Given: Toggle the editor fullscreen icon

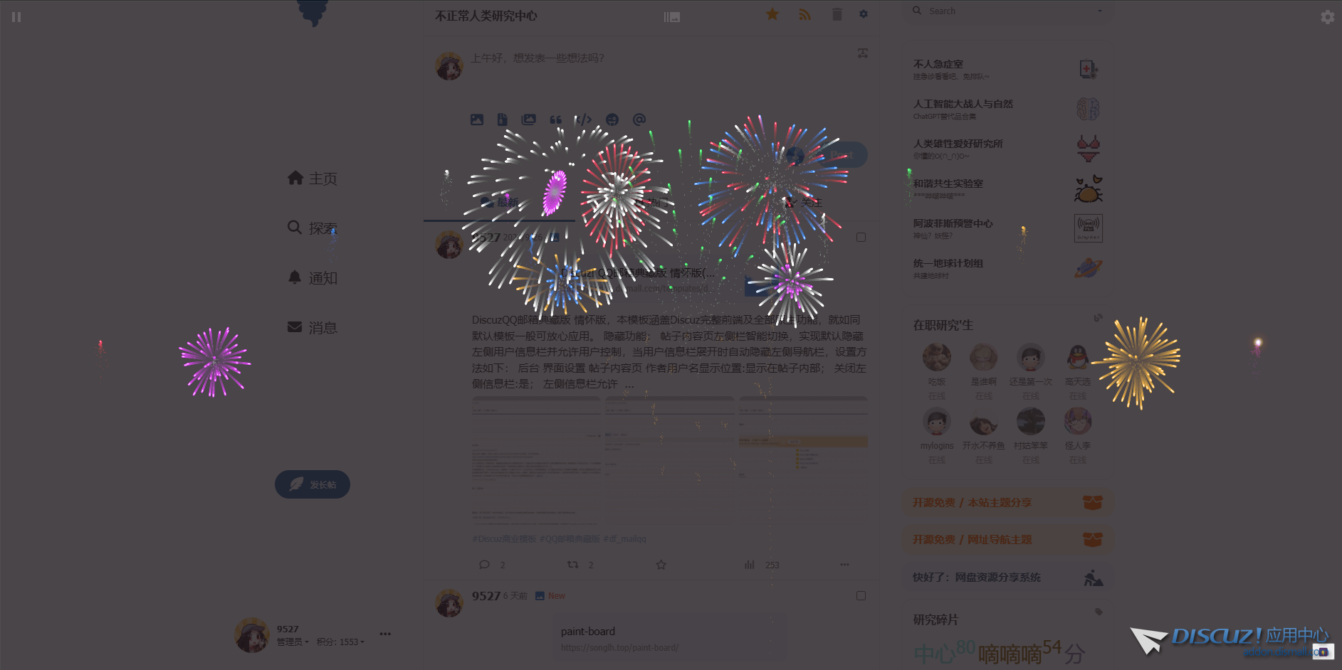Looking at the screenshot, I should [x=863, y=53].
